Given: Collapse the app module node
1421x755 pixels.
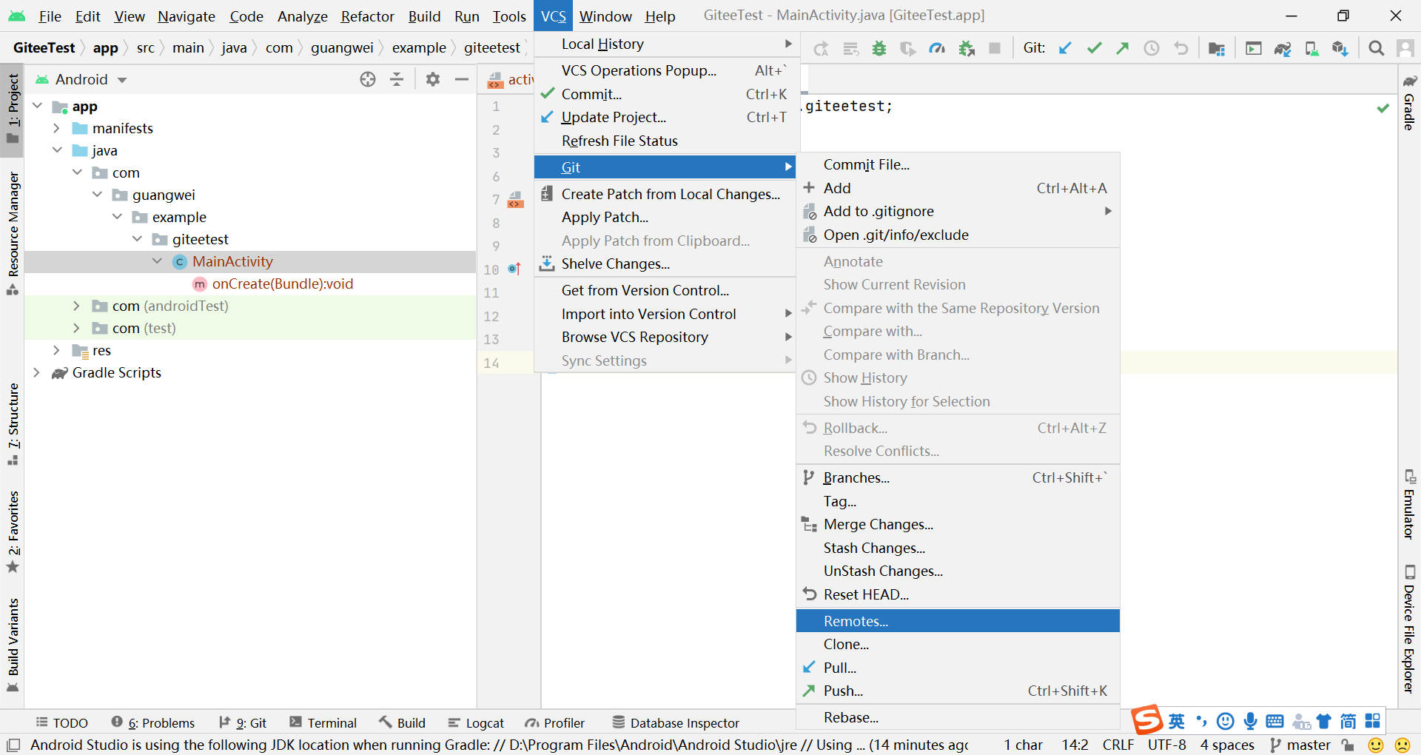Looking at the screenshot, I should tap(38, 106).
